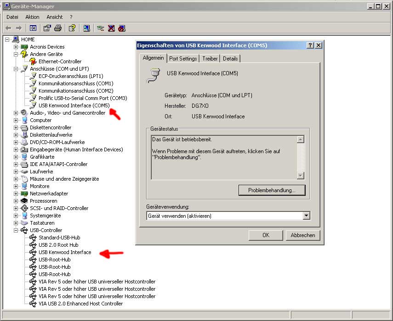The width and height of the screenshot is (393, 321).
Task: Click the Problembehandlung button
Action: pos(272,190)
